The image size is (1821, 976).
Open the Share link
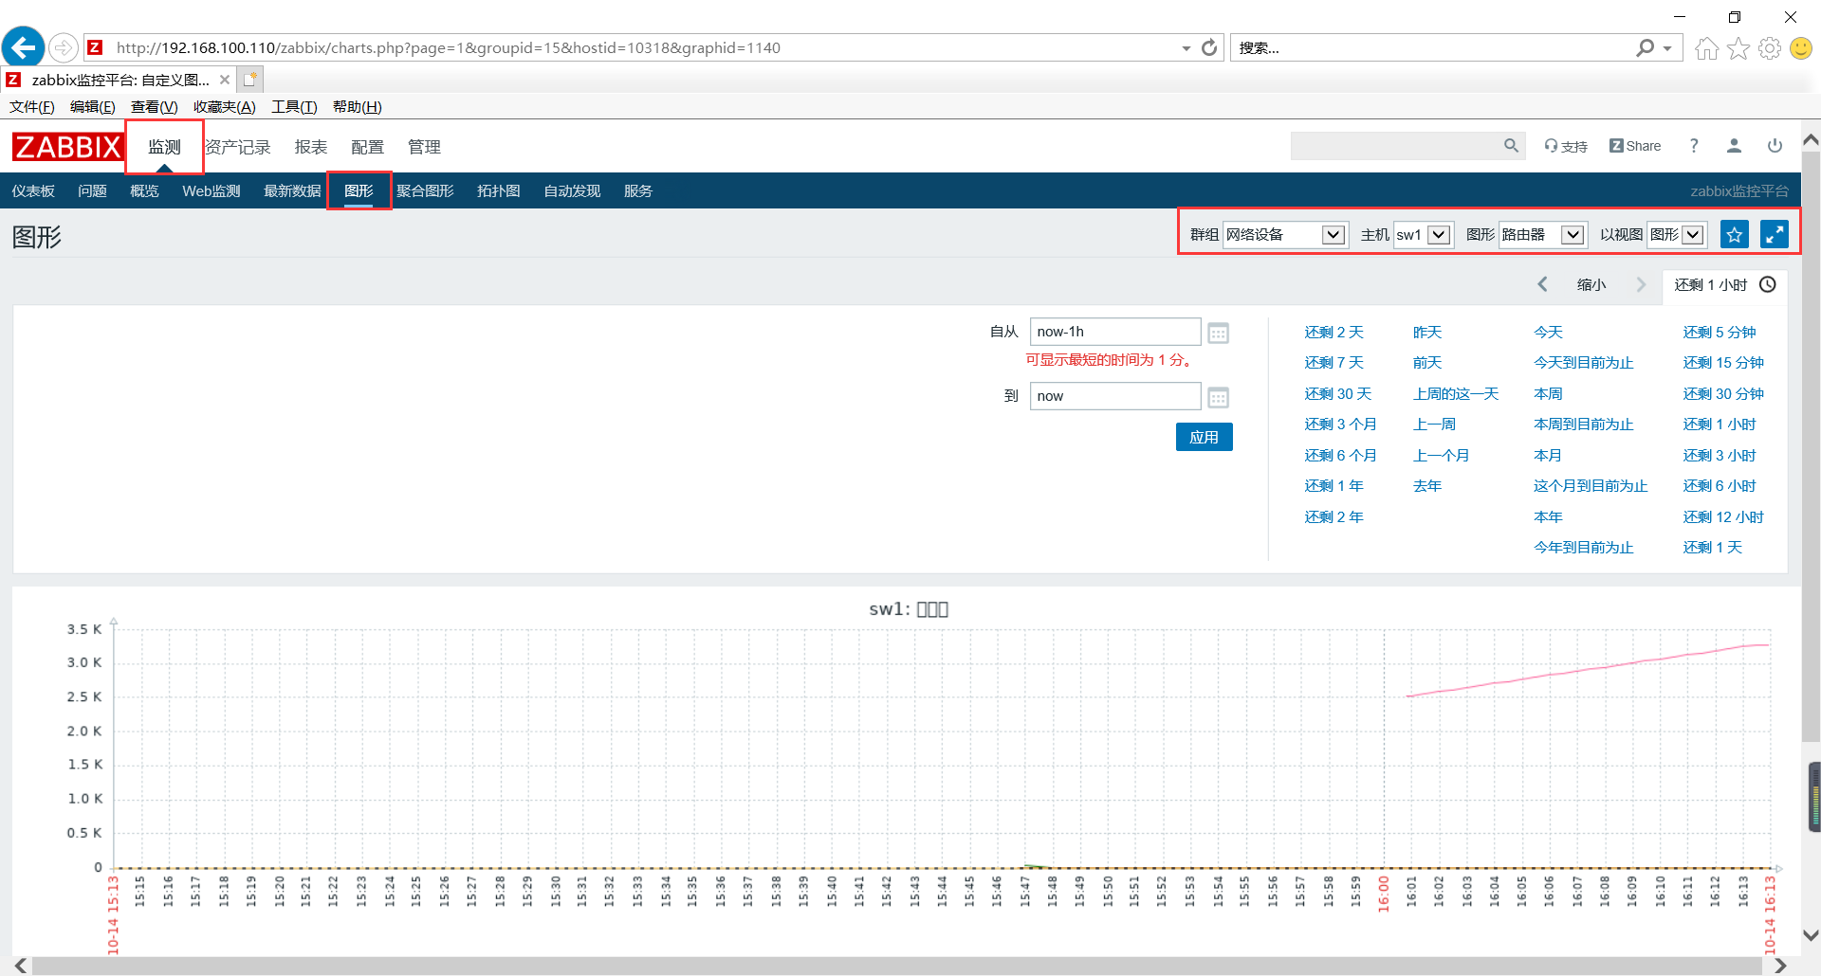click(x=1635, y=146)
